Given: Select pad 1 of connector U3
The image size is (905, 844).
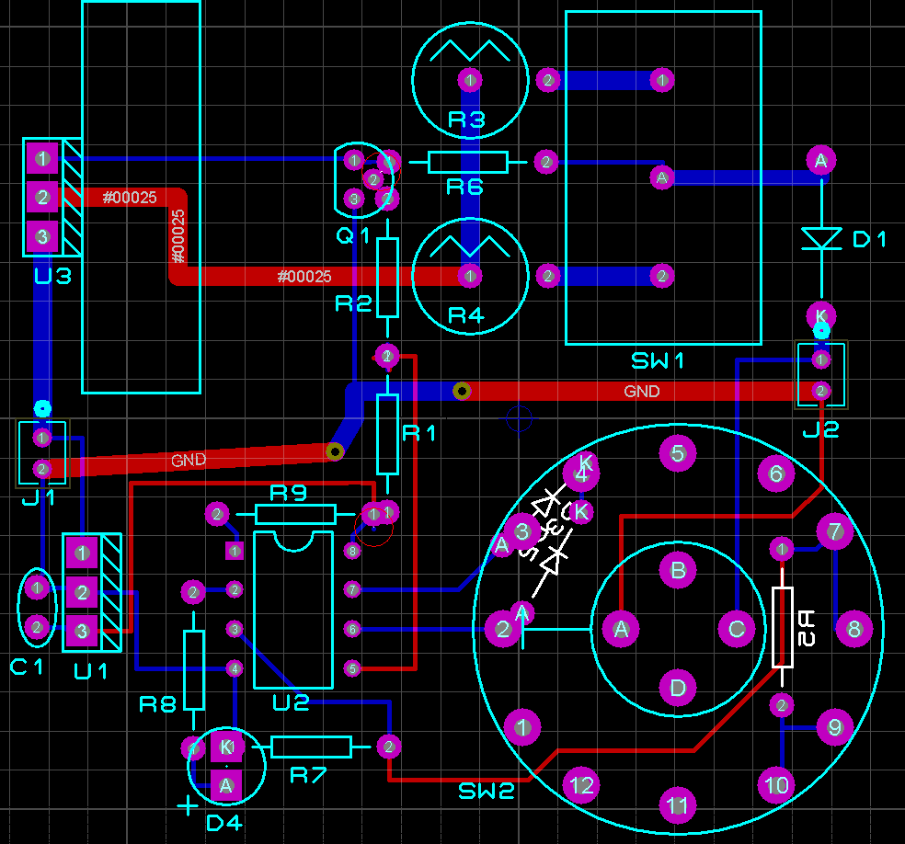Looking at the screenshot, I should (42, 158).
